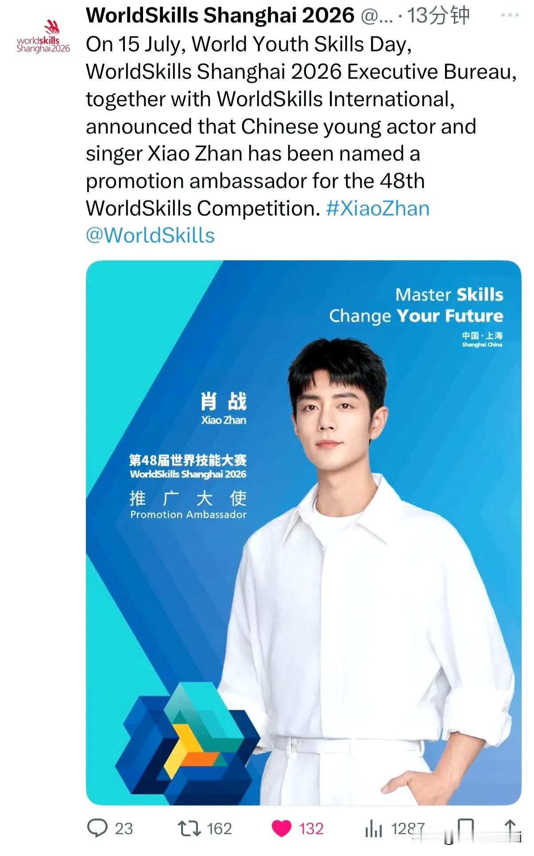Open the WorldSkills Shanghai 2026 account name
Screen dimensions: 534x856
click(220, 16)
